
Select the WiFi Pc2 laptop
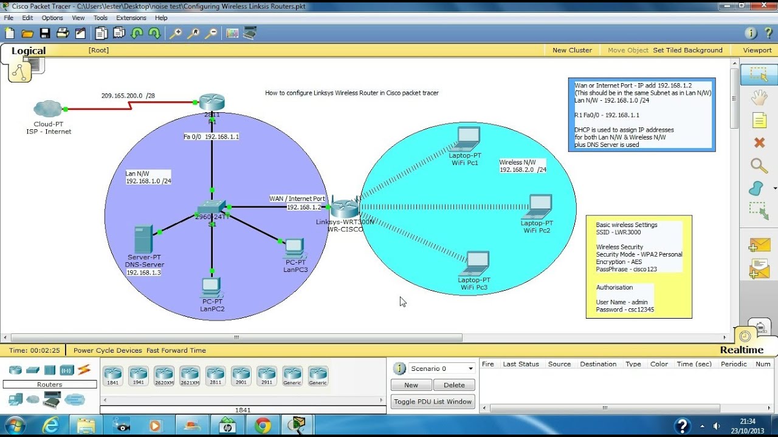tap(537, 206)
